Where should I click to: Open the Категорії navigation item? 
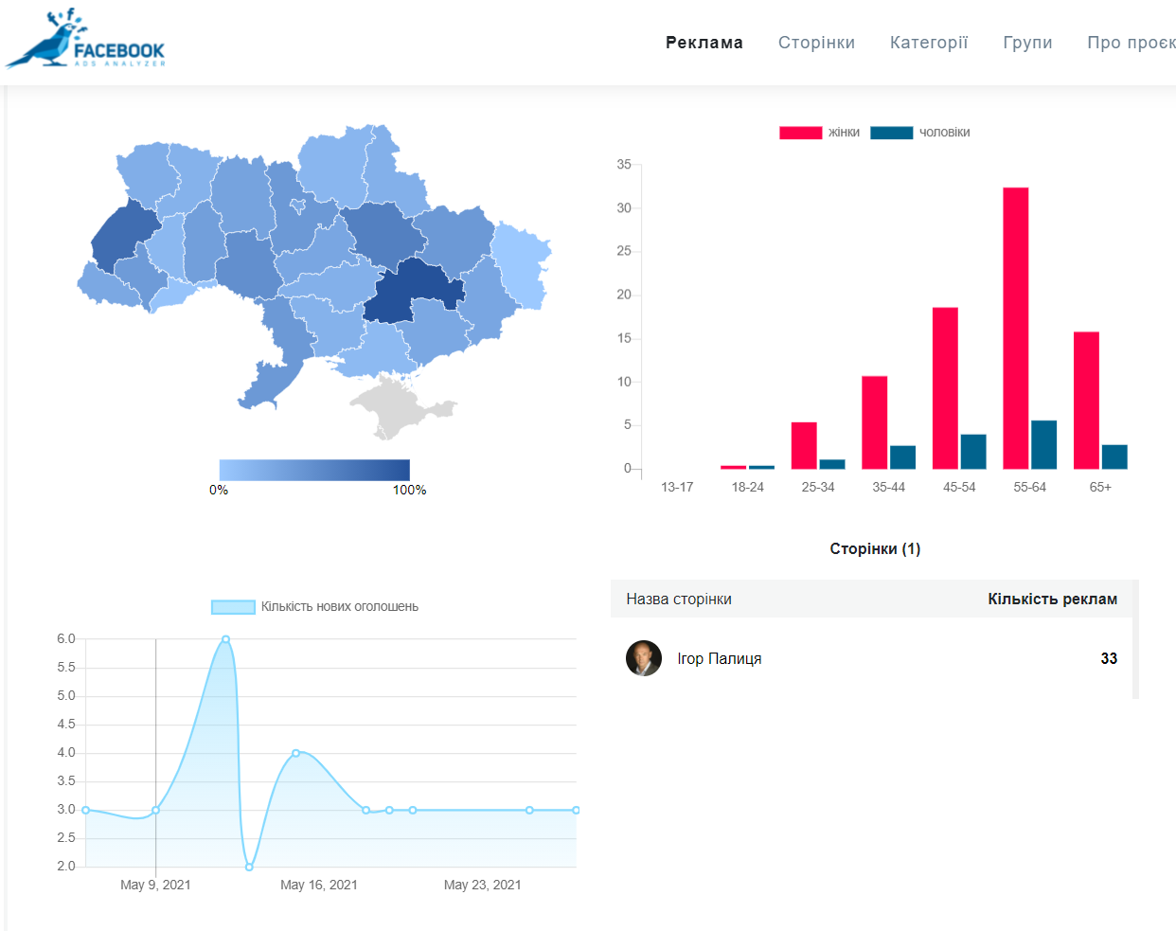tap(929, 43)
